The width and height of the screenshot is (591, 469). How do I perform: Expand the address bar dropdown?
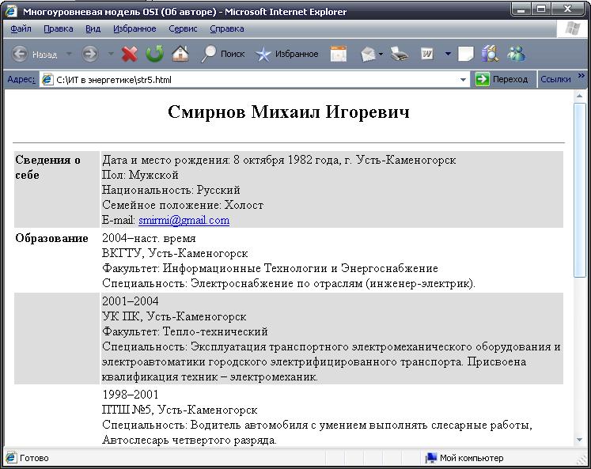[463, 80]
